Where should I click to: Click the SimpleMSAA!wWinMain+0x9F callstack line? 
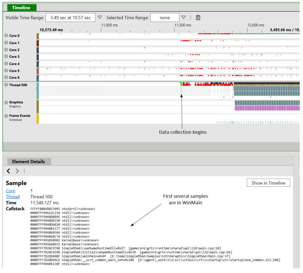pyautogui.click(x=130, y=256)
